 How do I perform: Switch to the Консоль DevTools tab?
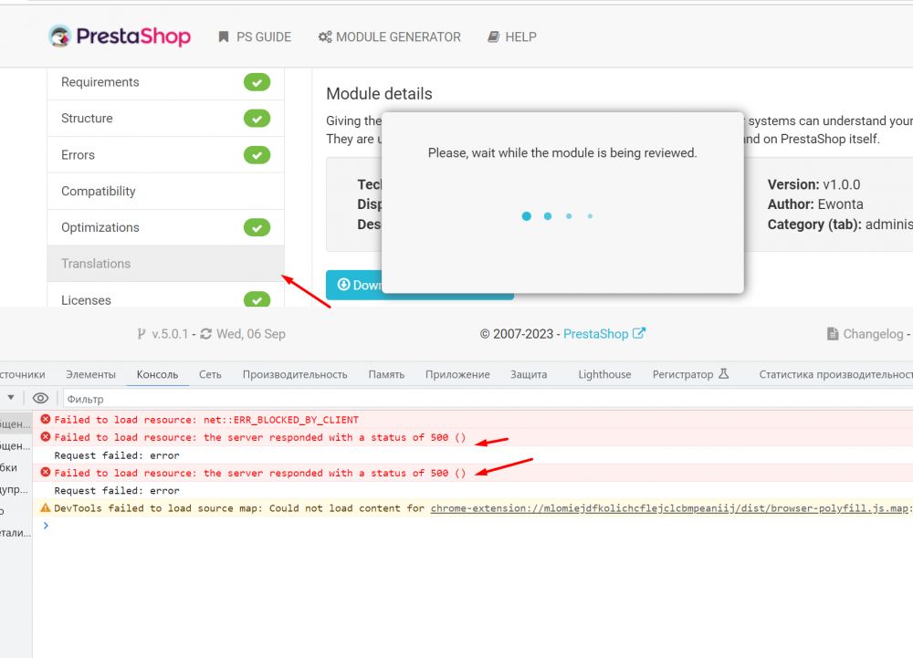coord(157,375)
